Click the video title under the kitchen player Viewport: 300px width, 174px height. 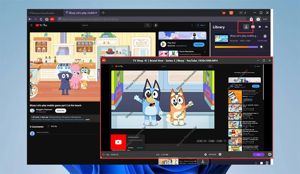[x=56, y=105]
